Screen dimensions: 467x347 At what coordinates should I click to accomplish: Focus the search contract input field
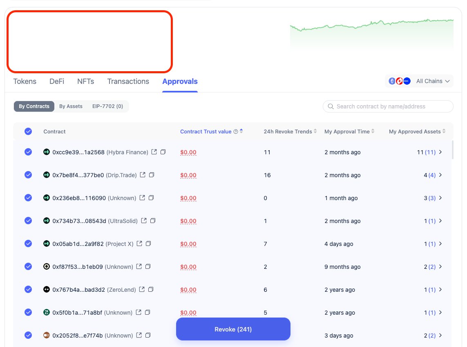(388, 106)
